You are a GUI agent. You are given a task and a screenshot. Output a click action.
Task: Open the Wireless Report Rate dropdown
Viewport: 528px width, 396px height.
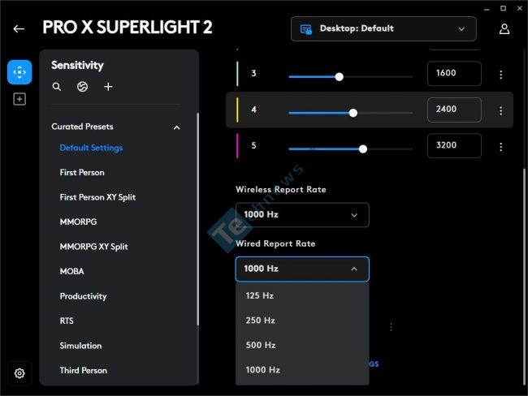coord(302,215)
